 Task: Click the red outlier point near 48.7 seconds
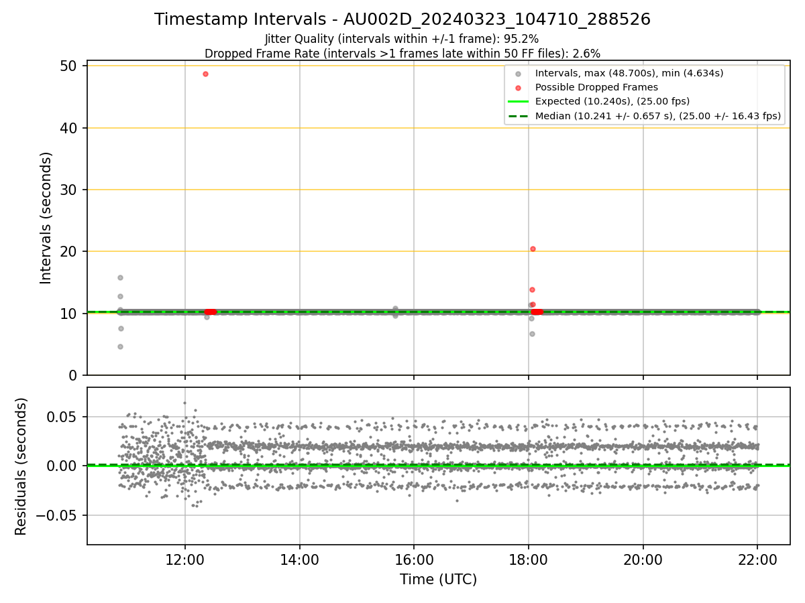point(205,74)
